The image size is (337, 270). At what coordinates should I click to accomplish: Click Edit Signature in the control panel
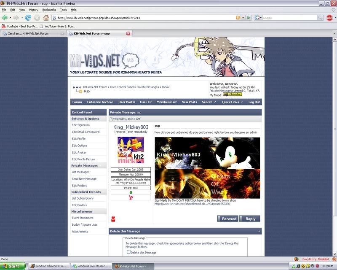[80, 125]
